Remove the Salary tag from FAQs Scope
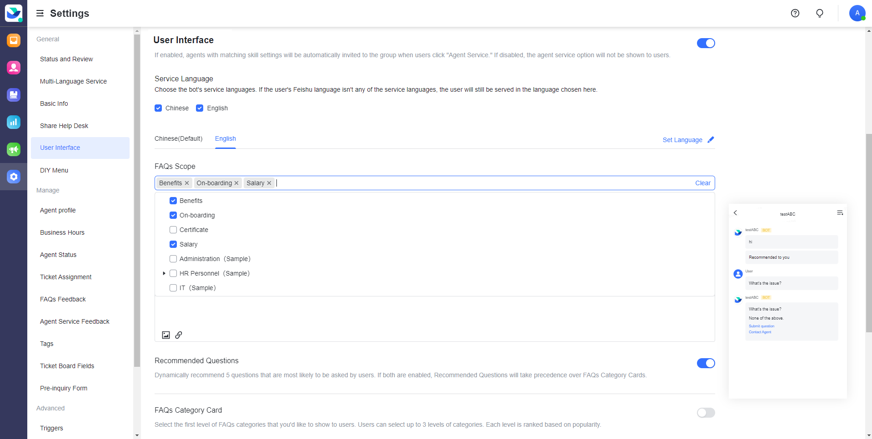 [x=269, y=183]
